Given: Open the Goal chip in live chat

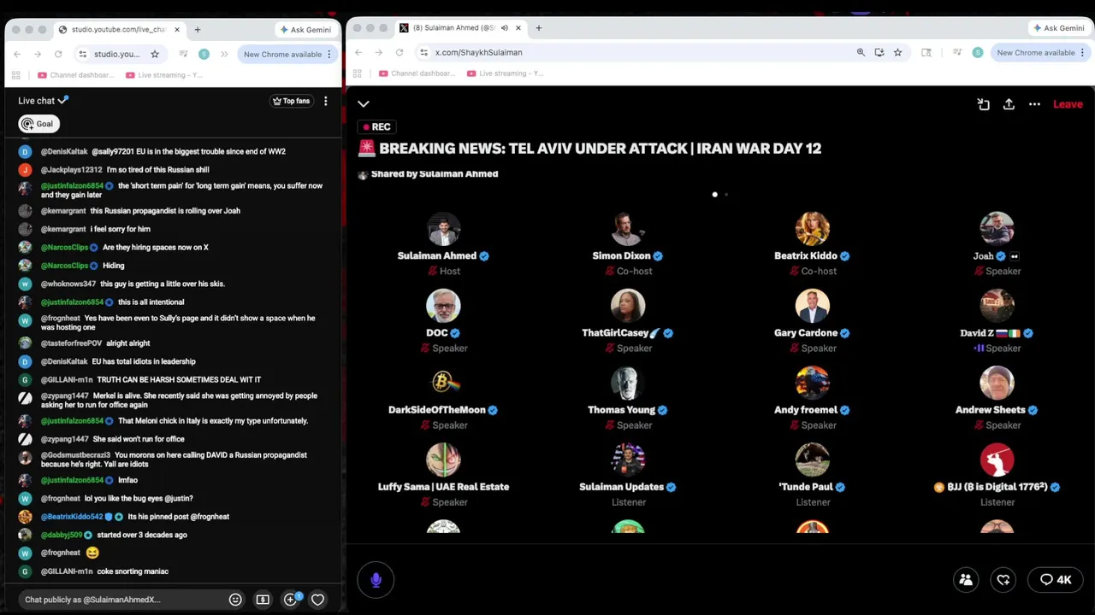Looking at the screenshot, I should coord(38,124).
